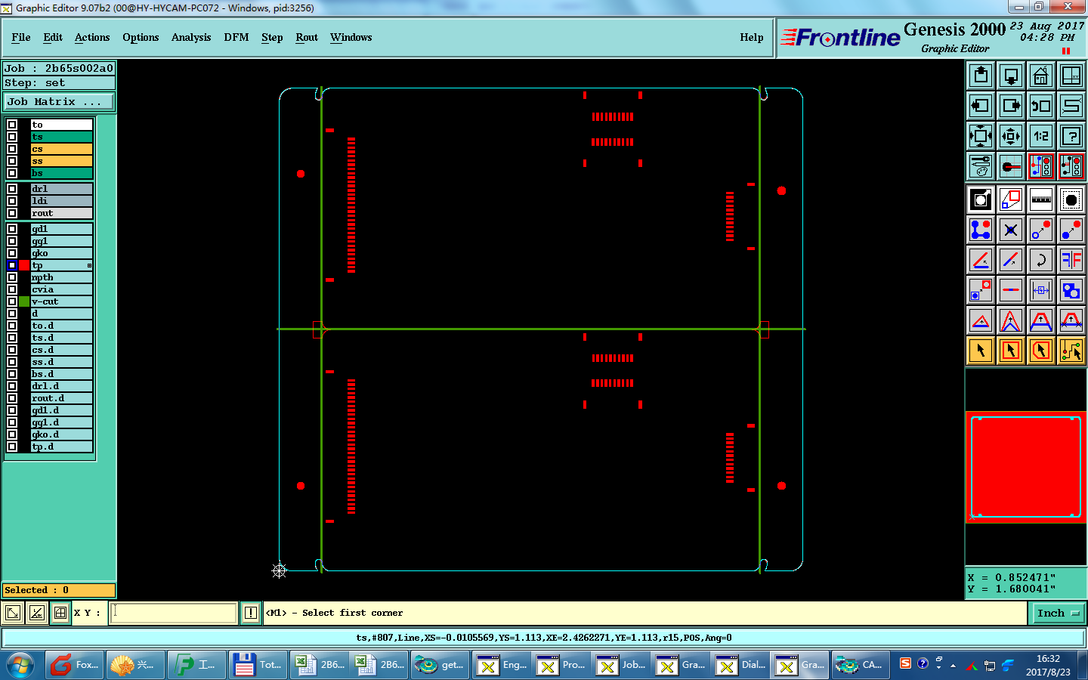
Task: Open the Job... taskbar item
Action: [x=623, y=665]
